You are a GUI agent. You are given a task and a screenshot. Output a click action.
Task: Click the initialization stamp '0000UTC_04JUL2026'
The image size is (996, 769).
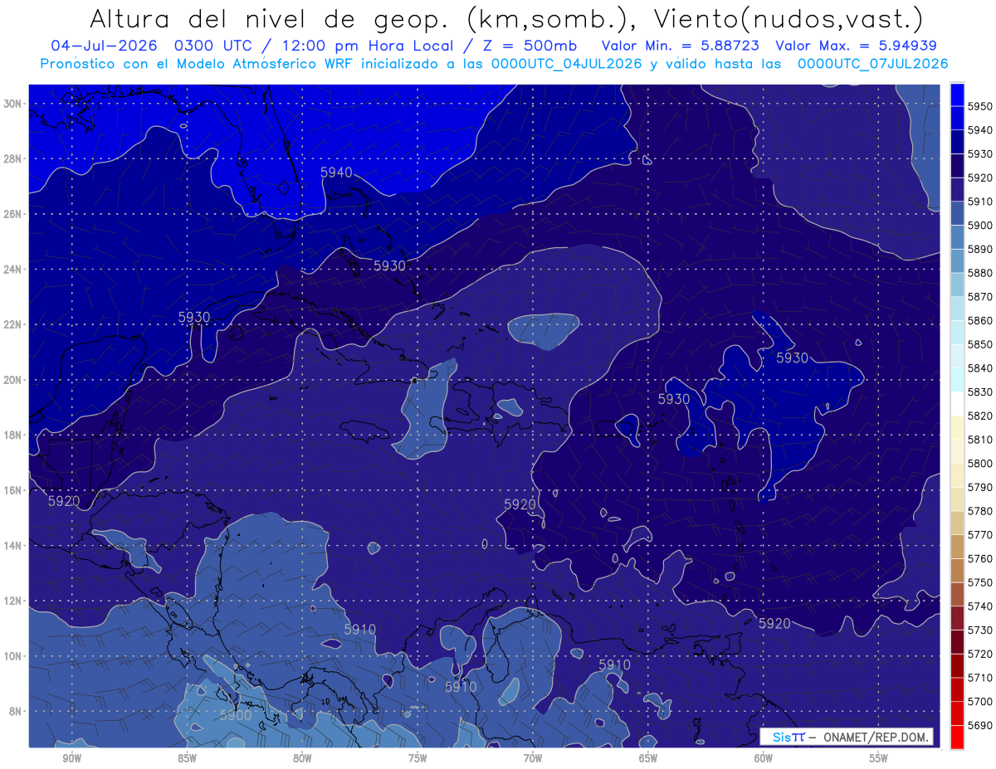[x=568, y=64]
